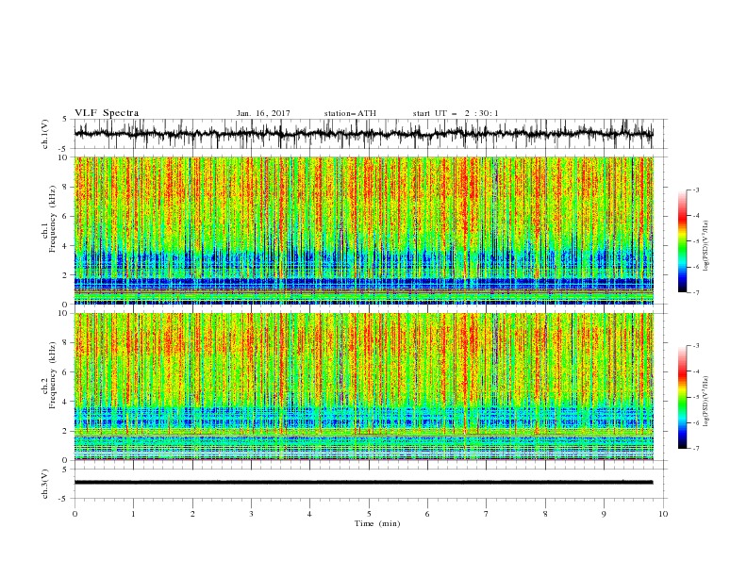Click ch.2 frequency tick label "4"
This screenshot has height=577, width=747.
pos(65,402)
